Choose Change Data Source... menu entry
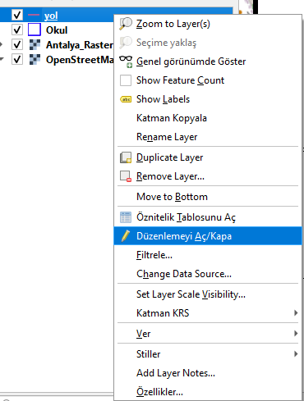304x401 pixels. click(208, 274)
